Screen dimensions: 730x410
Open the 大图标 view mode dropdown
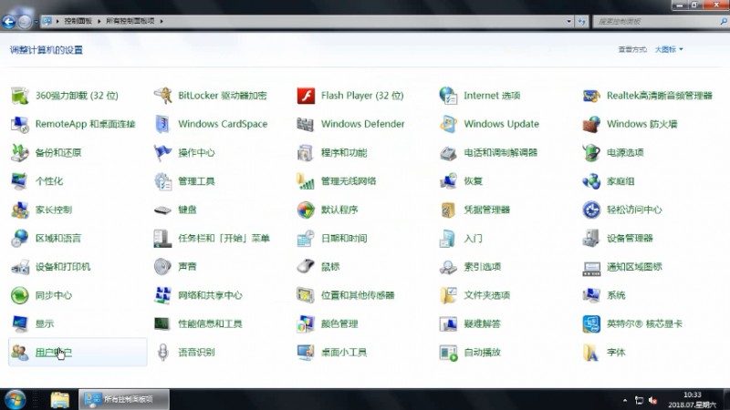669,49
